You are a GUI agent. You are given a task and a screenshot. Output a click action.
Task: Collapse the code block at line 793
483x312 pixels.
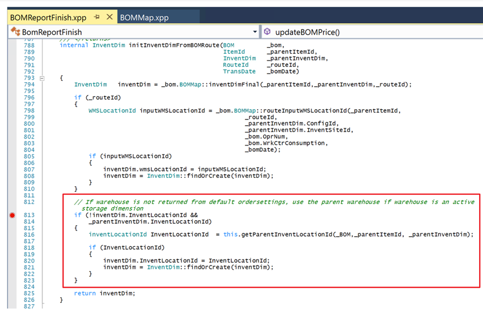click(42, 78)
